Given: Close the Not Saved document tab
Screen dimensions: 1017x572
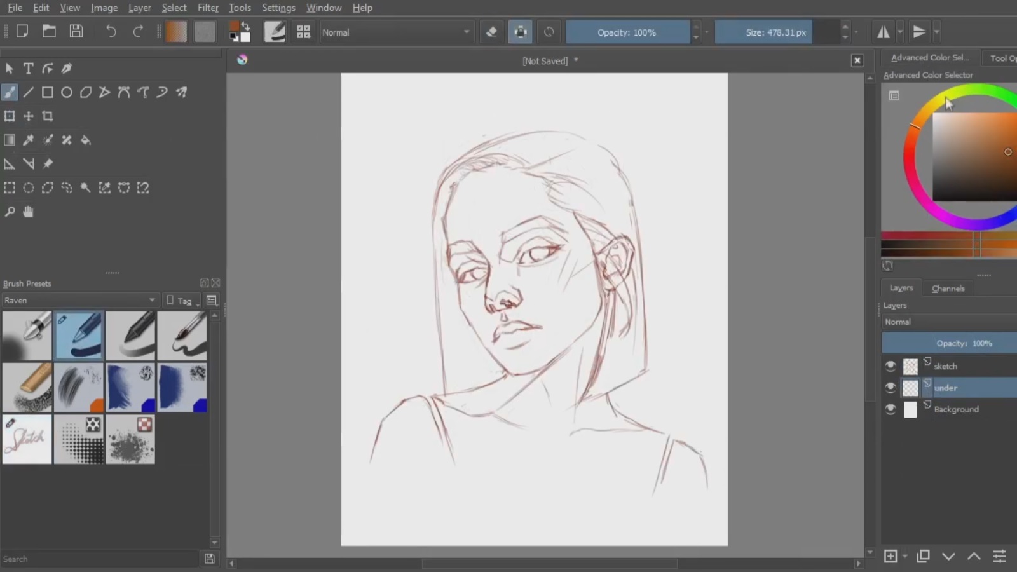Looking at the screenshot, I should pos(857,60).
